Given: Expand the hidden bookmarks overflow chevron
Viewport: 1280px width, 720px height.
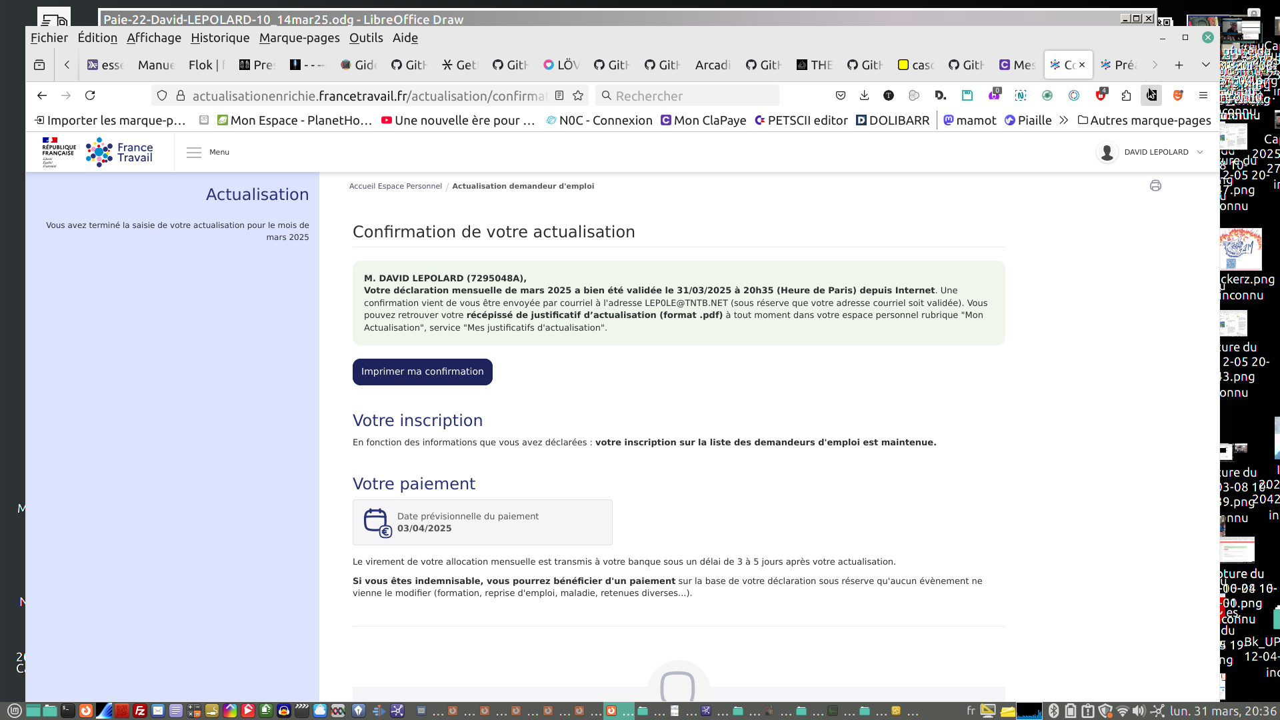Looking at the screenshot, I should click(x=1063, y=120).
